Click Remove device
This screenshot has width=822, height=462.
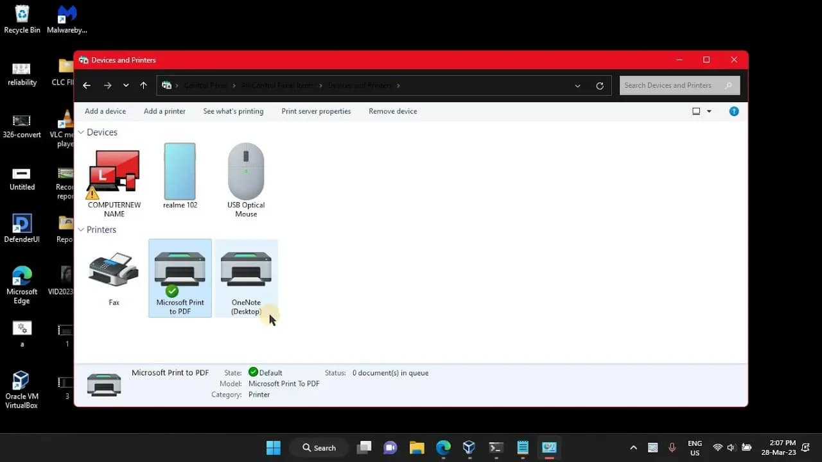tap(392, 111)
